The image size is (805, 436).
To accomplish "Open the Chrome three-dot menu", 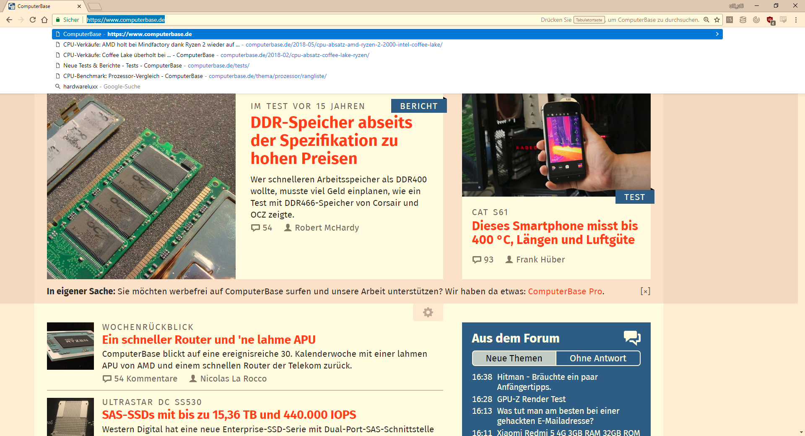I will coord(796,20).
